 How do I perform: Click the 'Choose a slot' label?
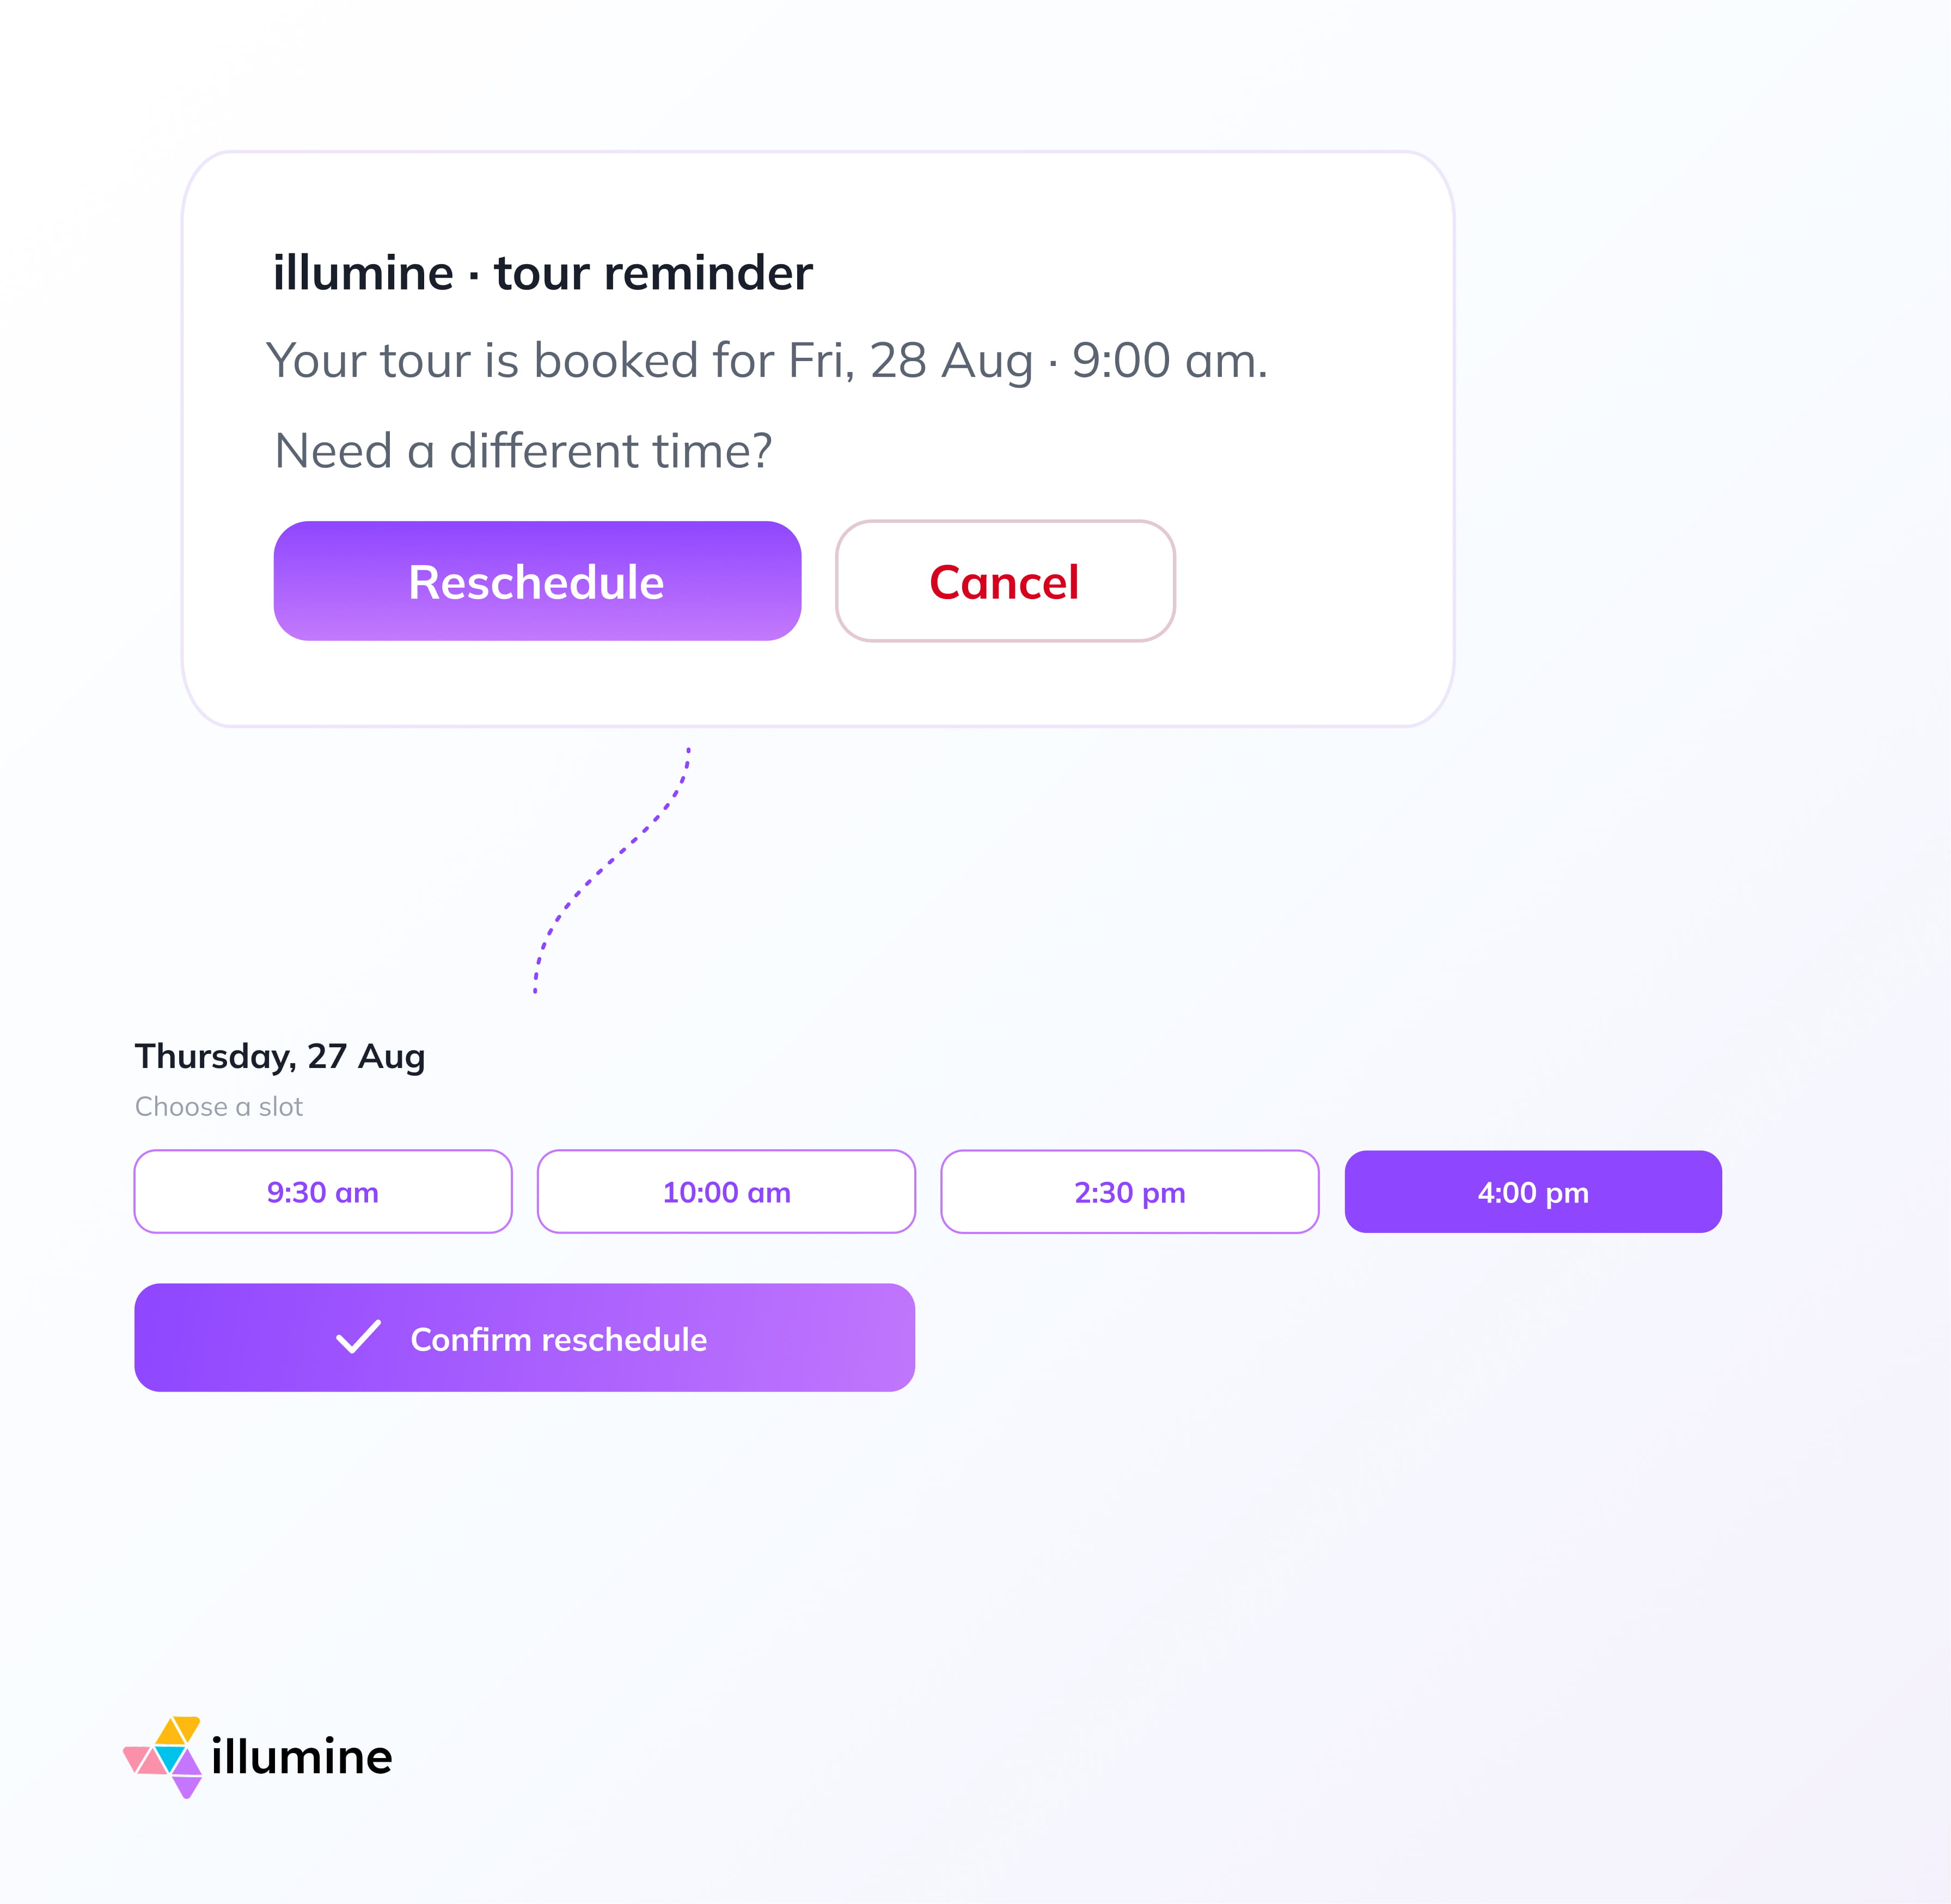[219, 1107]
